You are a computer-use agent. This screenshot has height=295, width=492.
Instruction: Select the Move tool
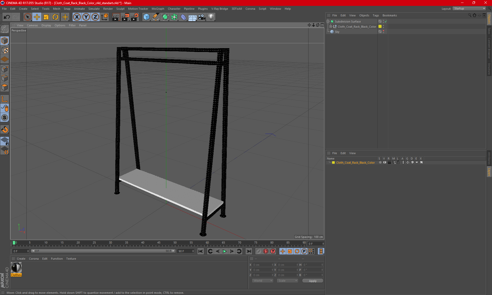click(37, 17)
